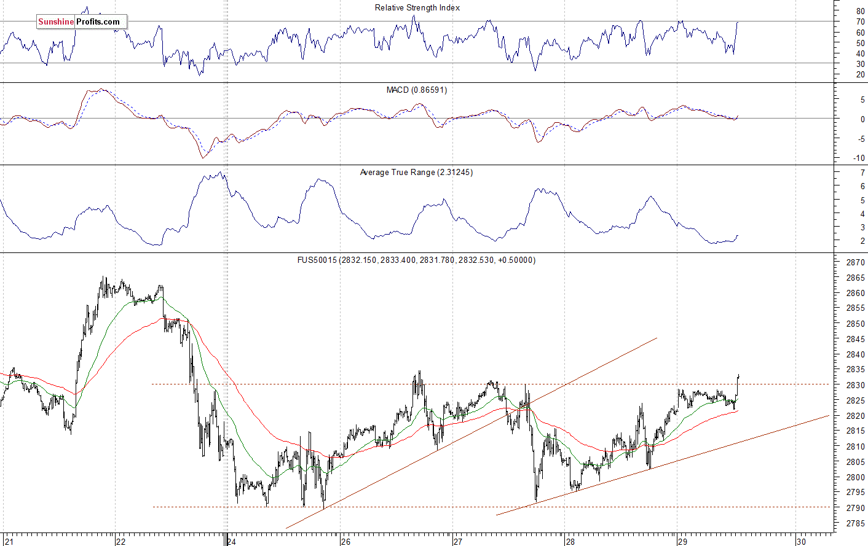Click MACD axis value -10
The width and height of the screenshot is (868, 546).
(859, 158)
